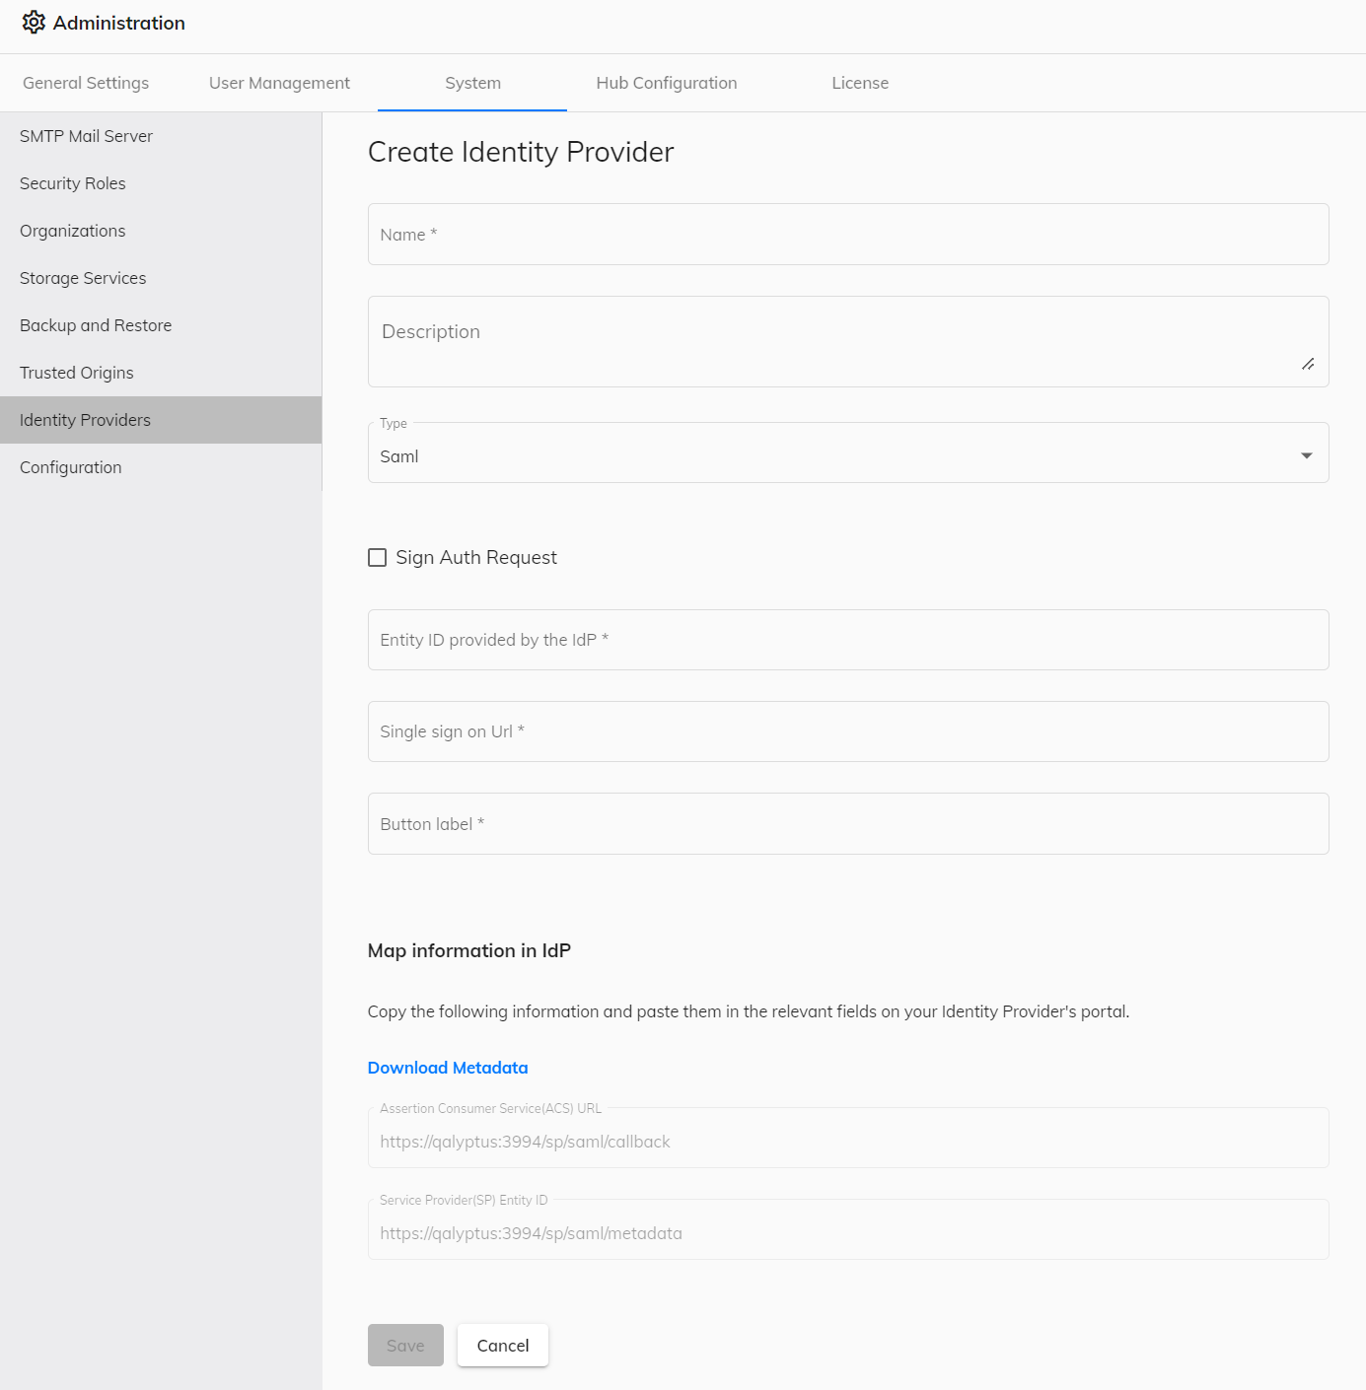This screenshot has width=1366, height=1390.
Task: Select Storage Services from the sidebar
Action: pyautogui.click(x=82, y=278)
